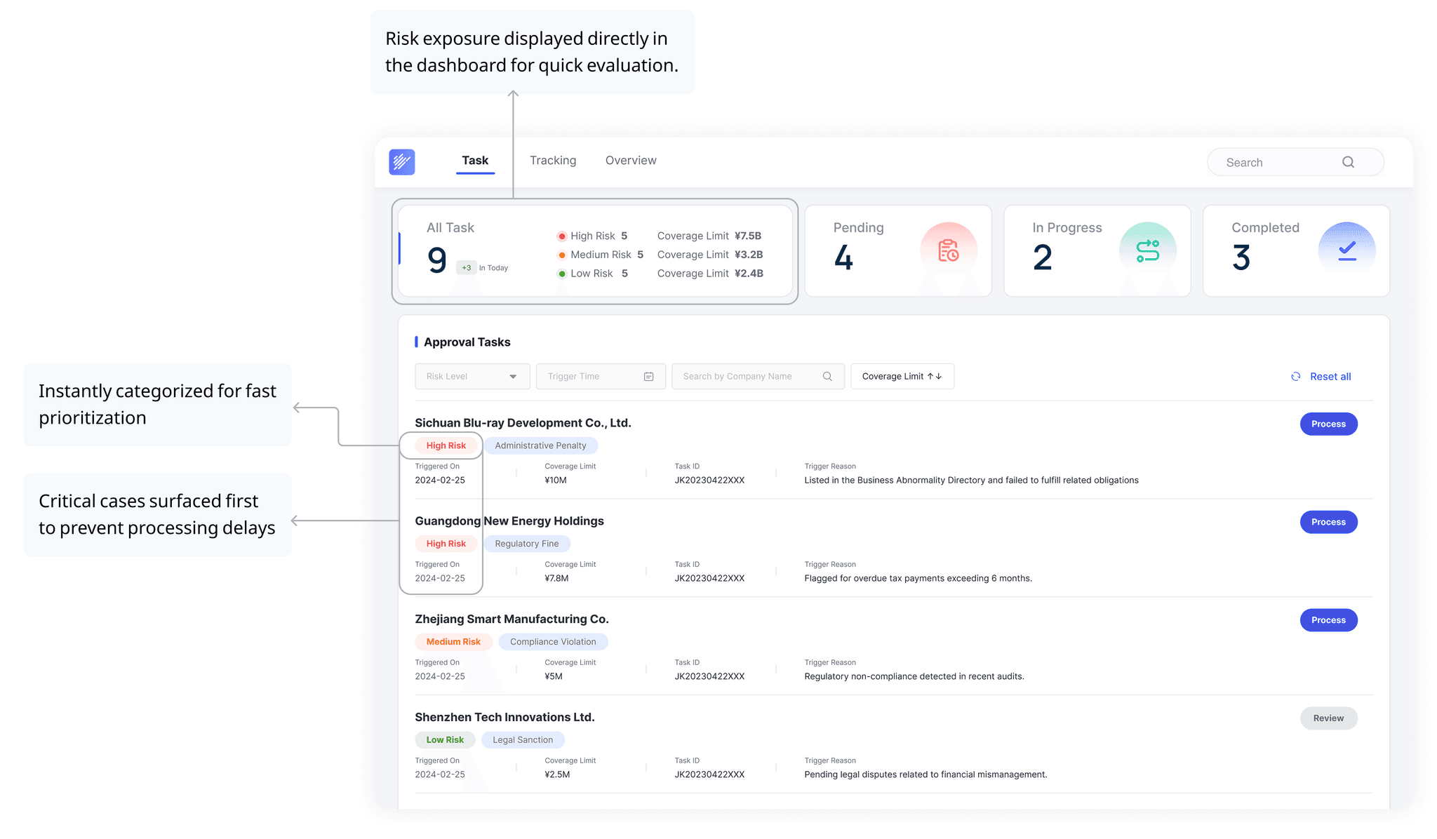
Task: Process the Sichuan Blu-ray Development task
Action: [x=1328, y=424]
